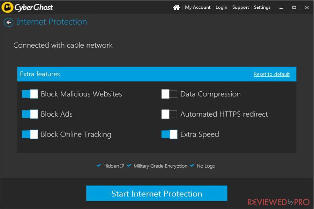The width and height of the screenshot is (314, 209).
Task: Disable Block Malicious Websites toggle
Action: tap(30, 94)
